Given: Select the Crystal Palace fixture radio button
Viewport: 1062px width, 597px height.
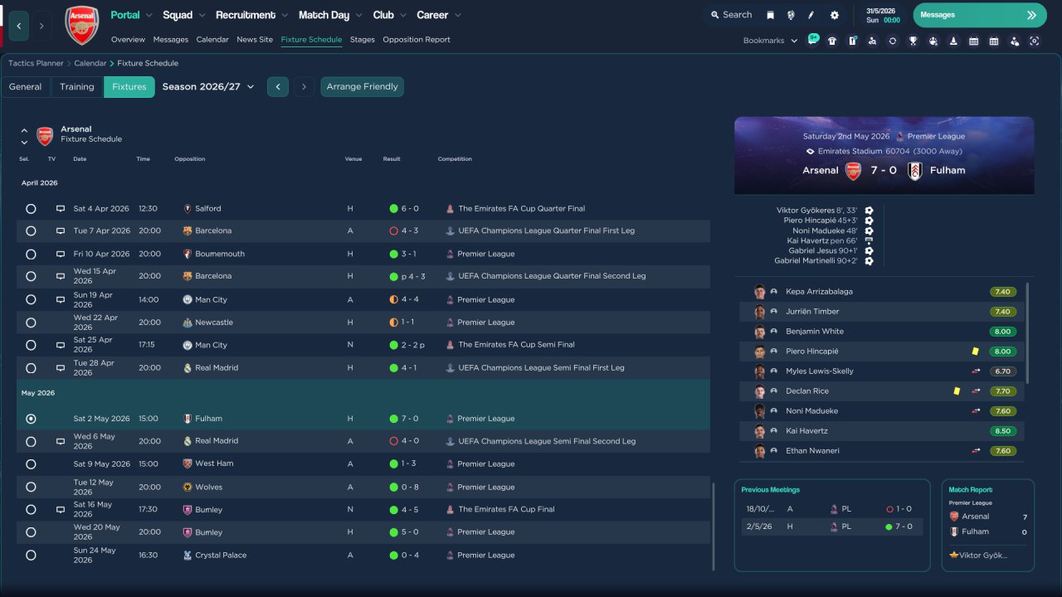Looking at the screenshot, I should pos(31,555).
